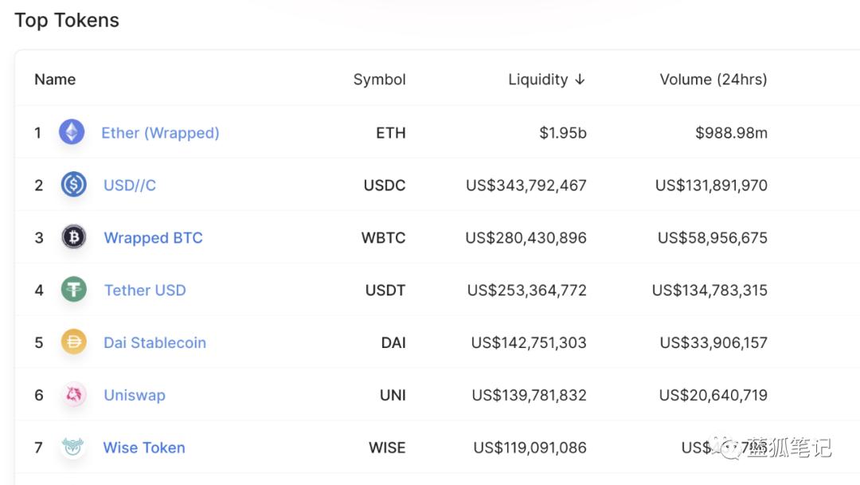Viewport: 860px width, 485px height.
Task: Click the DAI symbol cell
Action: point(393,343)
